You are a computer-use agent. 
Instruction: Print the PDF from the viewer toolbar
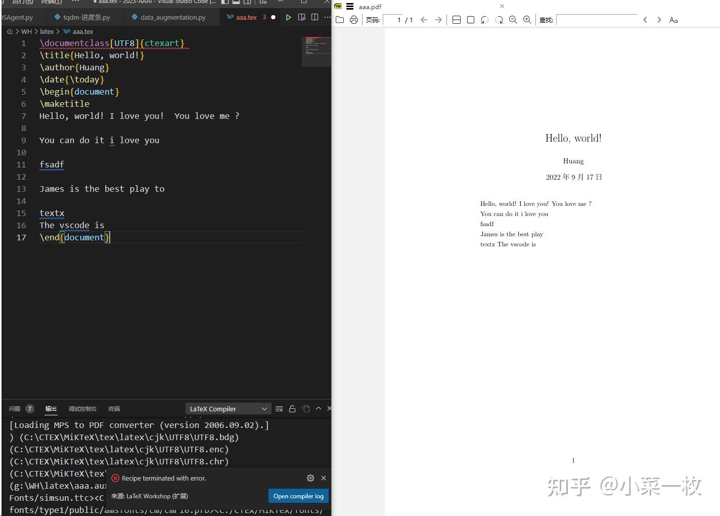(352, 20)
